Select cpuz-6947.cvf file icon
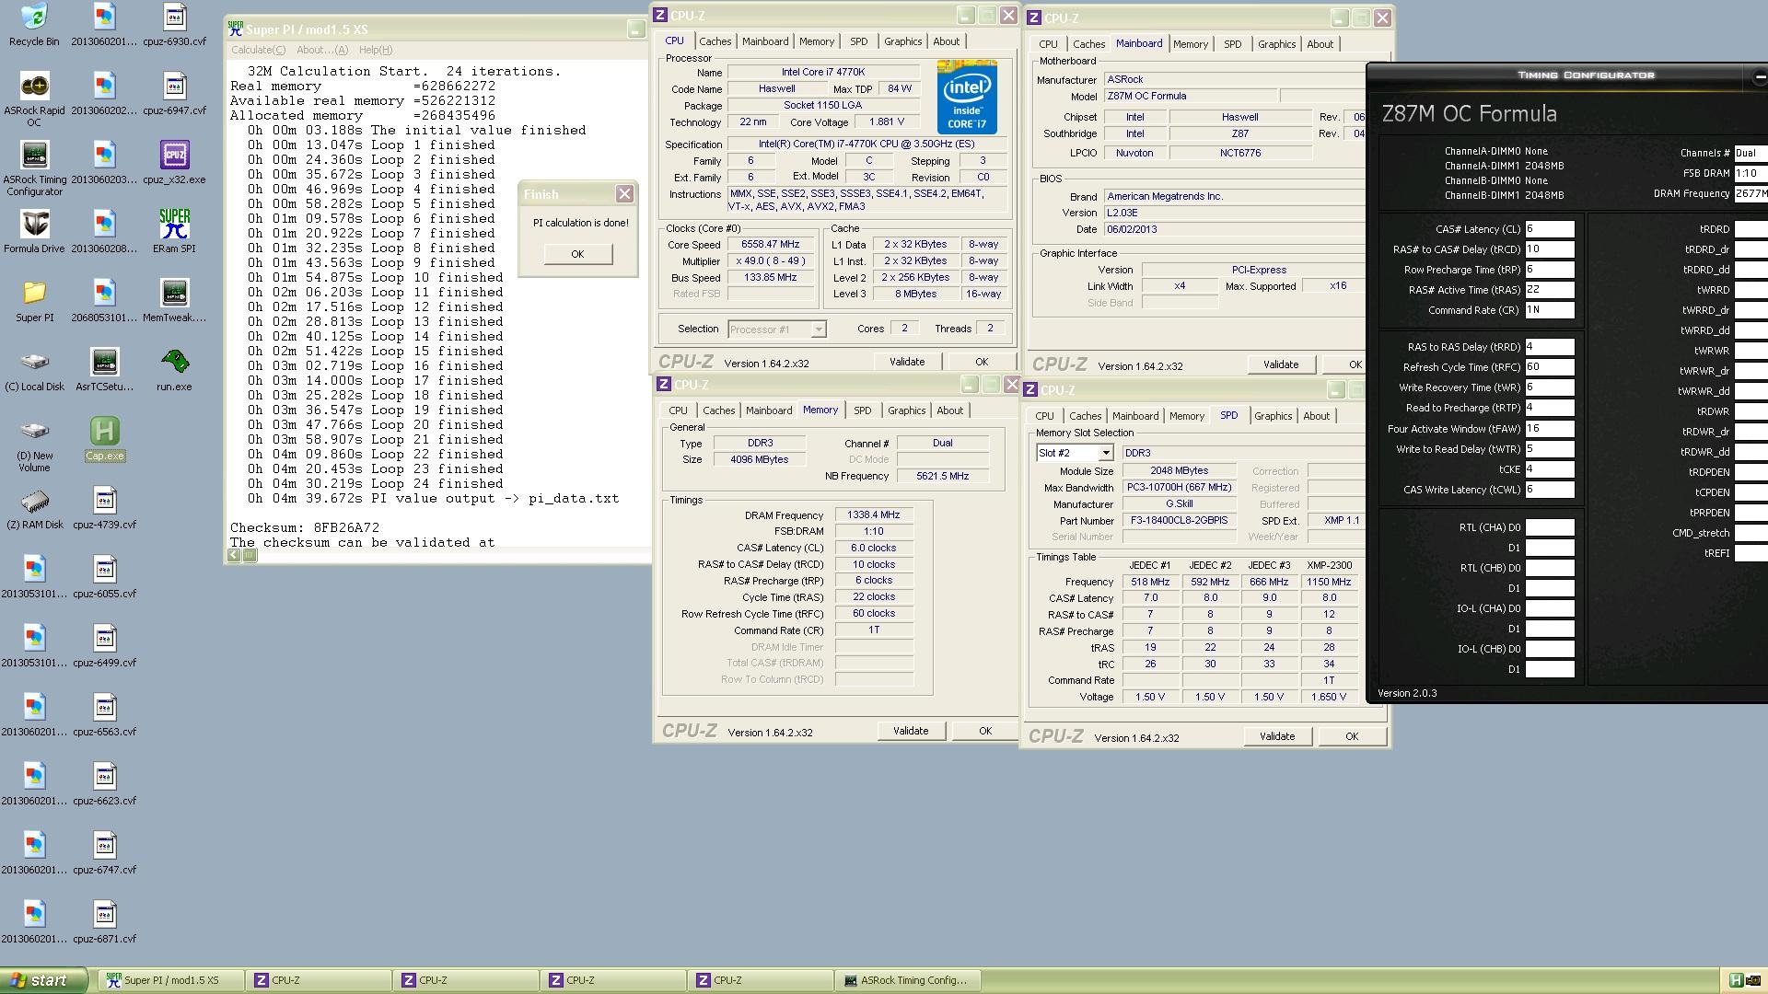 pyautogui.click(x=174, y=94)
